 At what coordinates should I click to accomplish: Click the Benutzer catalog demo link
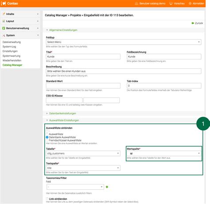click(x=152, y=4)
